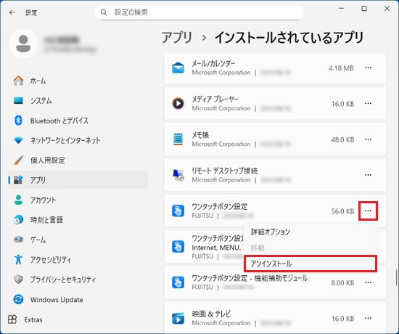
Task: Click the clock globe icon for 時刻と言語
Action: tap(18, 219)
